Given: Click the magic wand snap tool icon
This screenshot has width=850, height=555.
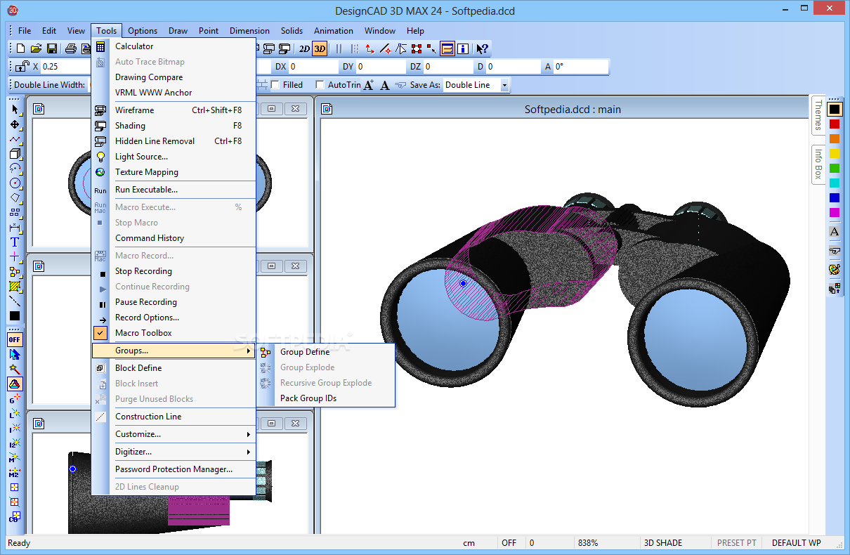Looking at the screenshot, I should coord(15,369).
